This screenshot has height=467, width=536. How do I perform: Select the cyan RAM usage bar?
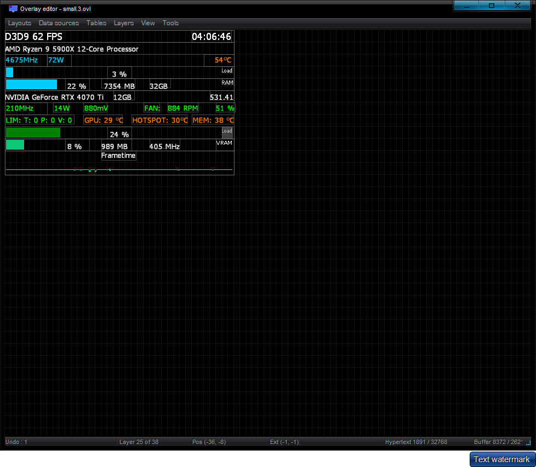coord(31,84)
